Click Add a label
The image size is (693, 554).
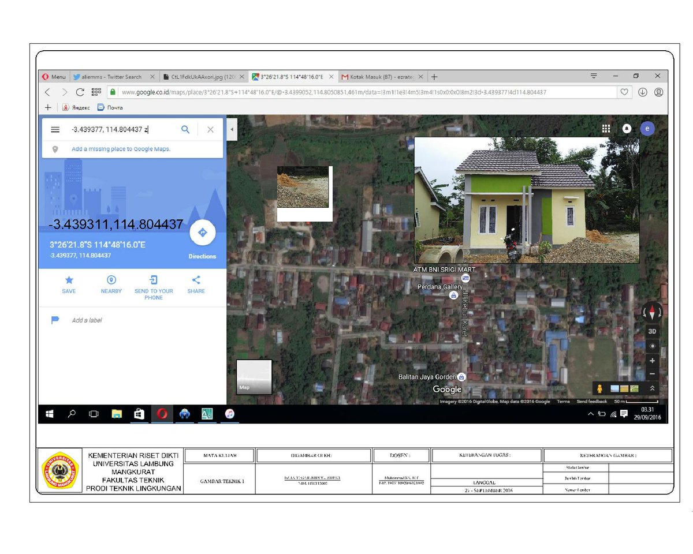click(87, 320)
